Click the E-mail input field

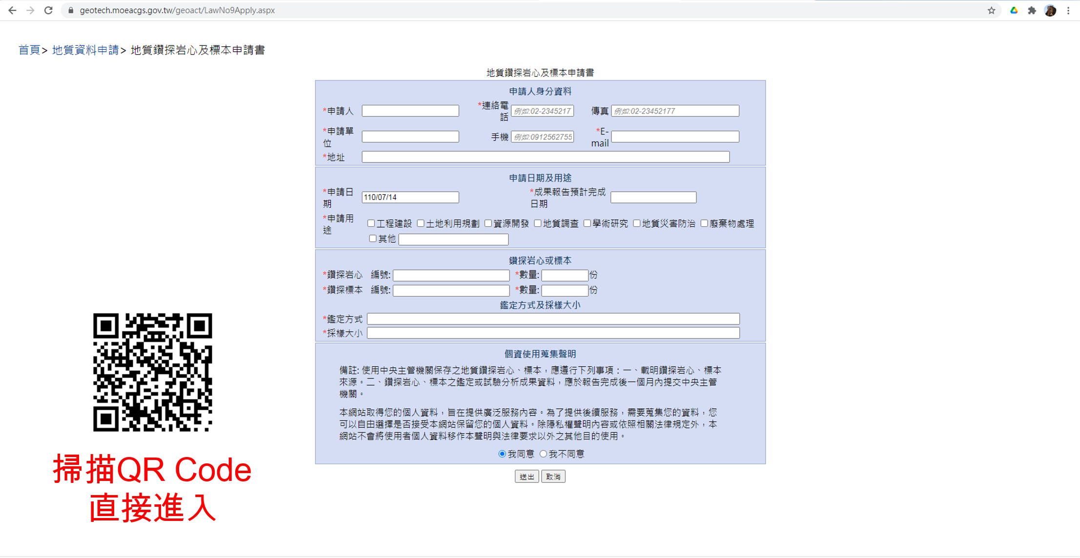coord(675,137)
